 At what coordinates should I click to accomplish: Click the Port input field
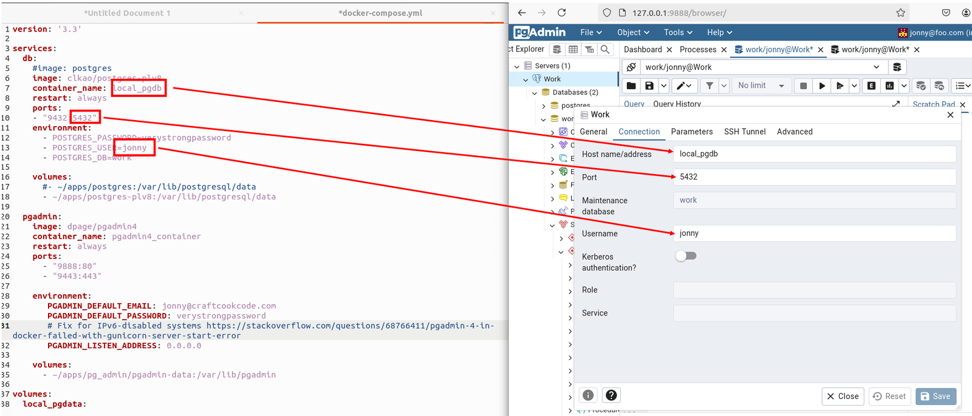tap(814, 177)
